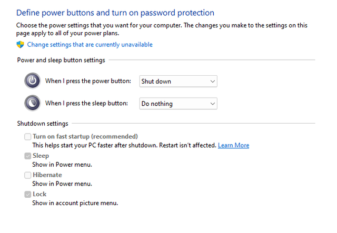Click the UAC shield icon
Screen dimensions: 337x233
(20, 45)
